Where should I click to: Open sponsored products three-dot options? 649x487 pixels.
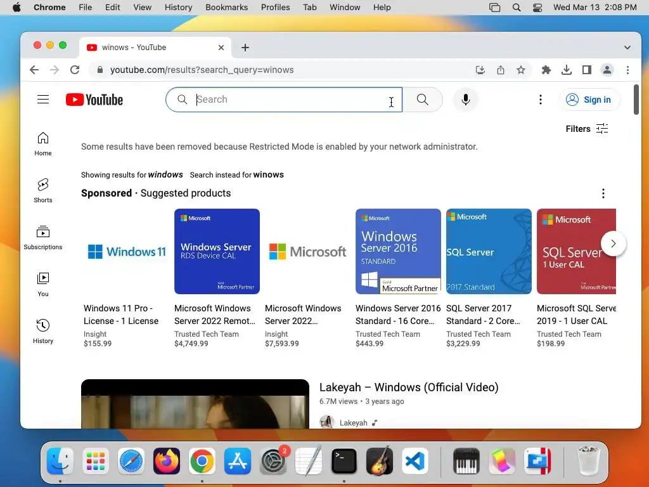click(603, 193)
